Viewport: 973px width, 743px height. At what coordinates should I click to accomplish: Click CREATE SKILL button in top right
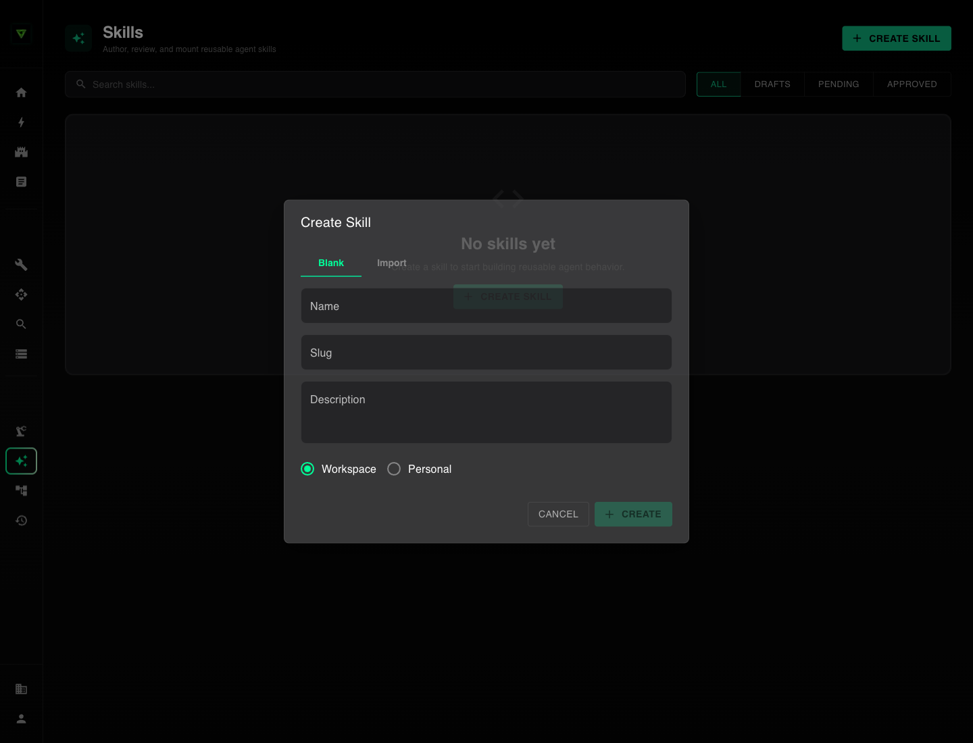(897, 39)
